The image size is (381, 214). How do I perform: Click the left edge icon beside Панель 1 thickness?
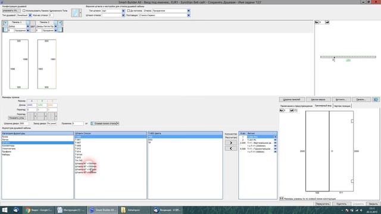click(x=5, y=30)
